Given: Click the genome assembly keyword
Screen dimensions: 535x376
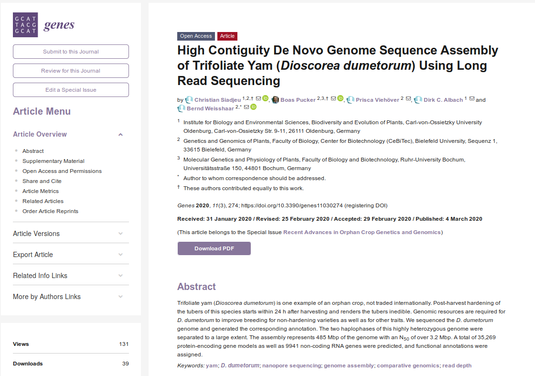Looking at the screenshot, I should (349, 365).
